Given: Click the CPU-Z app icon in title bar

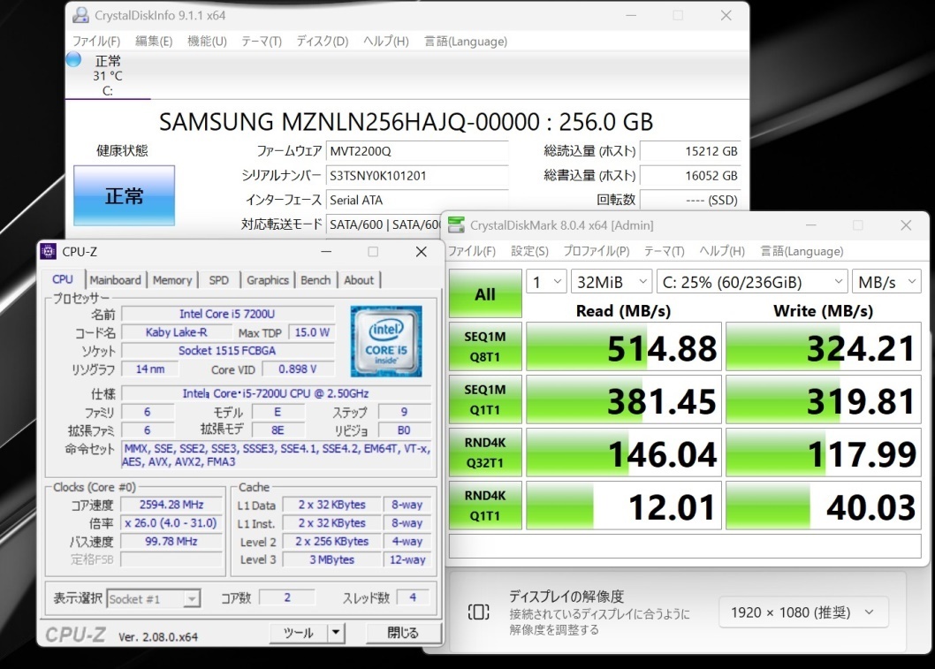Looking at the screenshot, I should point(49,252).
